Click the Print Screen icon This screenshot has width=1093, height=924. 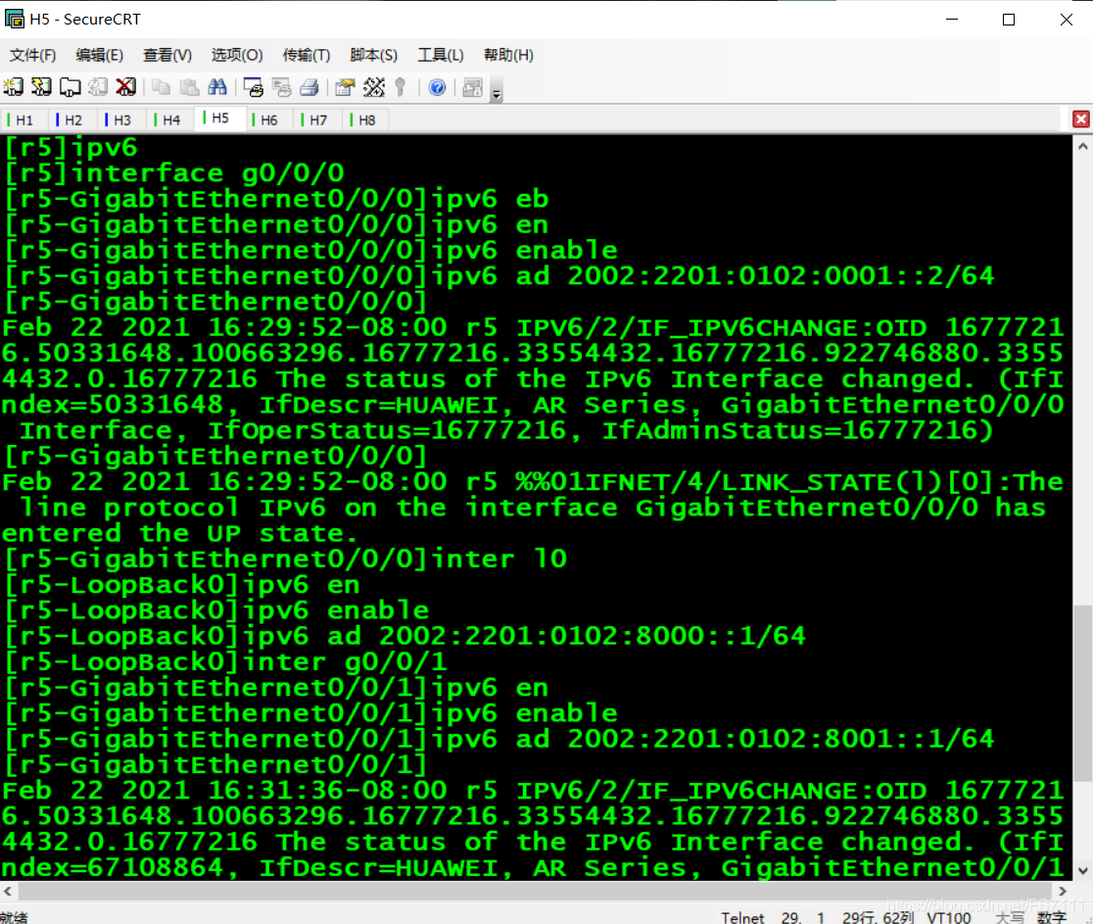253,87
